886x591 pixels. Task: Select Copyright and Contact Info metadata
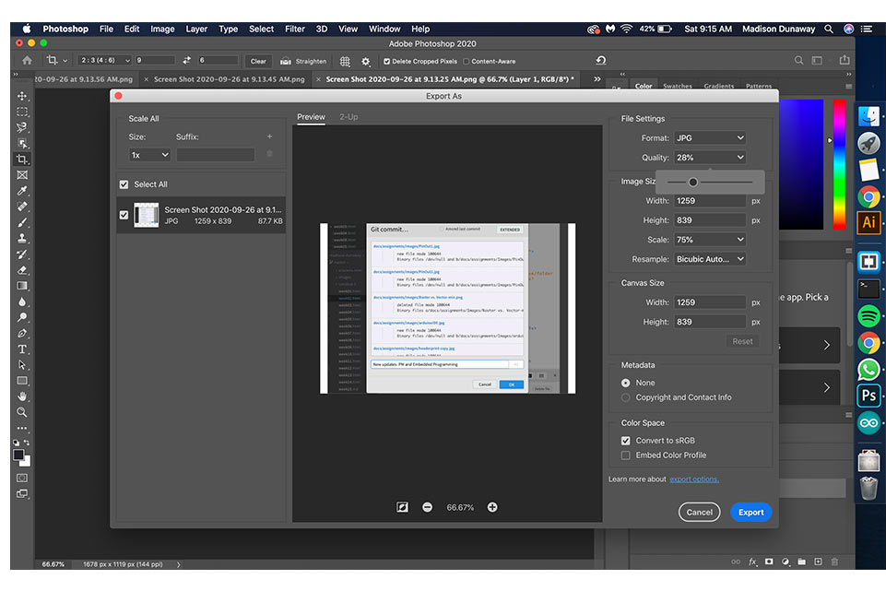click(x=625, y=397)
